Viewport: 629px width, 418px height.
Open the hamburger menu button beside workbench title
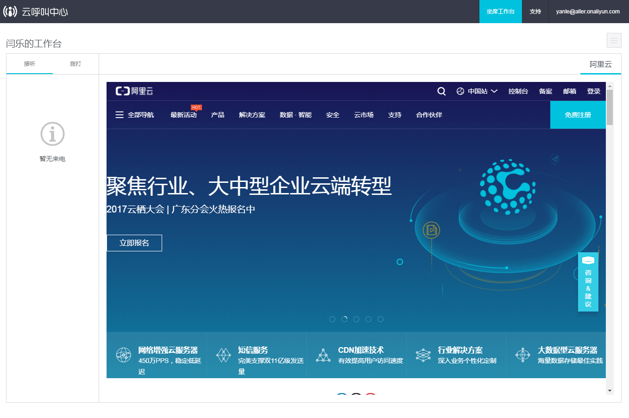tap(614, 40)
